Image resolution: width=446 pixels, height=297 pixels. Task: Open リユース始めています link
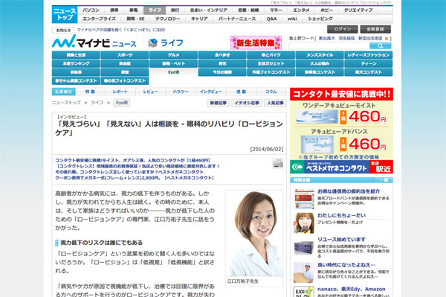(341, 240)
